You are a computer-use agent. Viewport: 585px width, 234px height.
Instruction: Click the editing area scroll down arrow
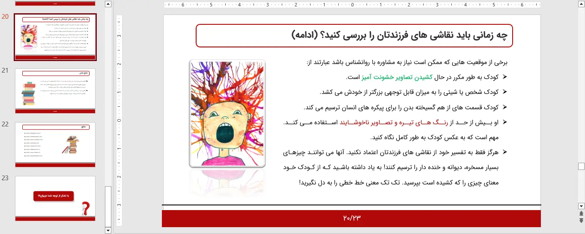tap(581, 206)
